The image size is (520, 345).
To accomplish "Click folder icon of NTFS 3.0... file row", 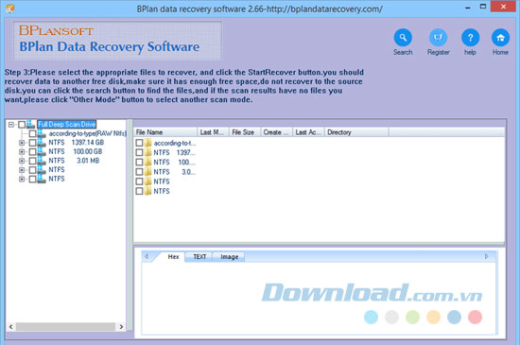I will tap(147, 172).
